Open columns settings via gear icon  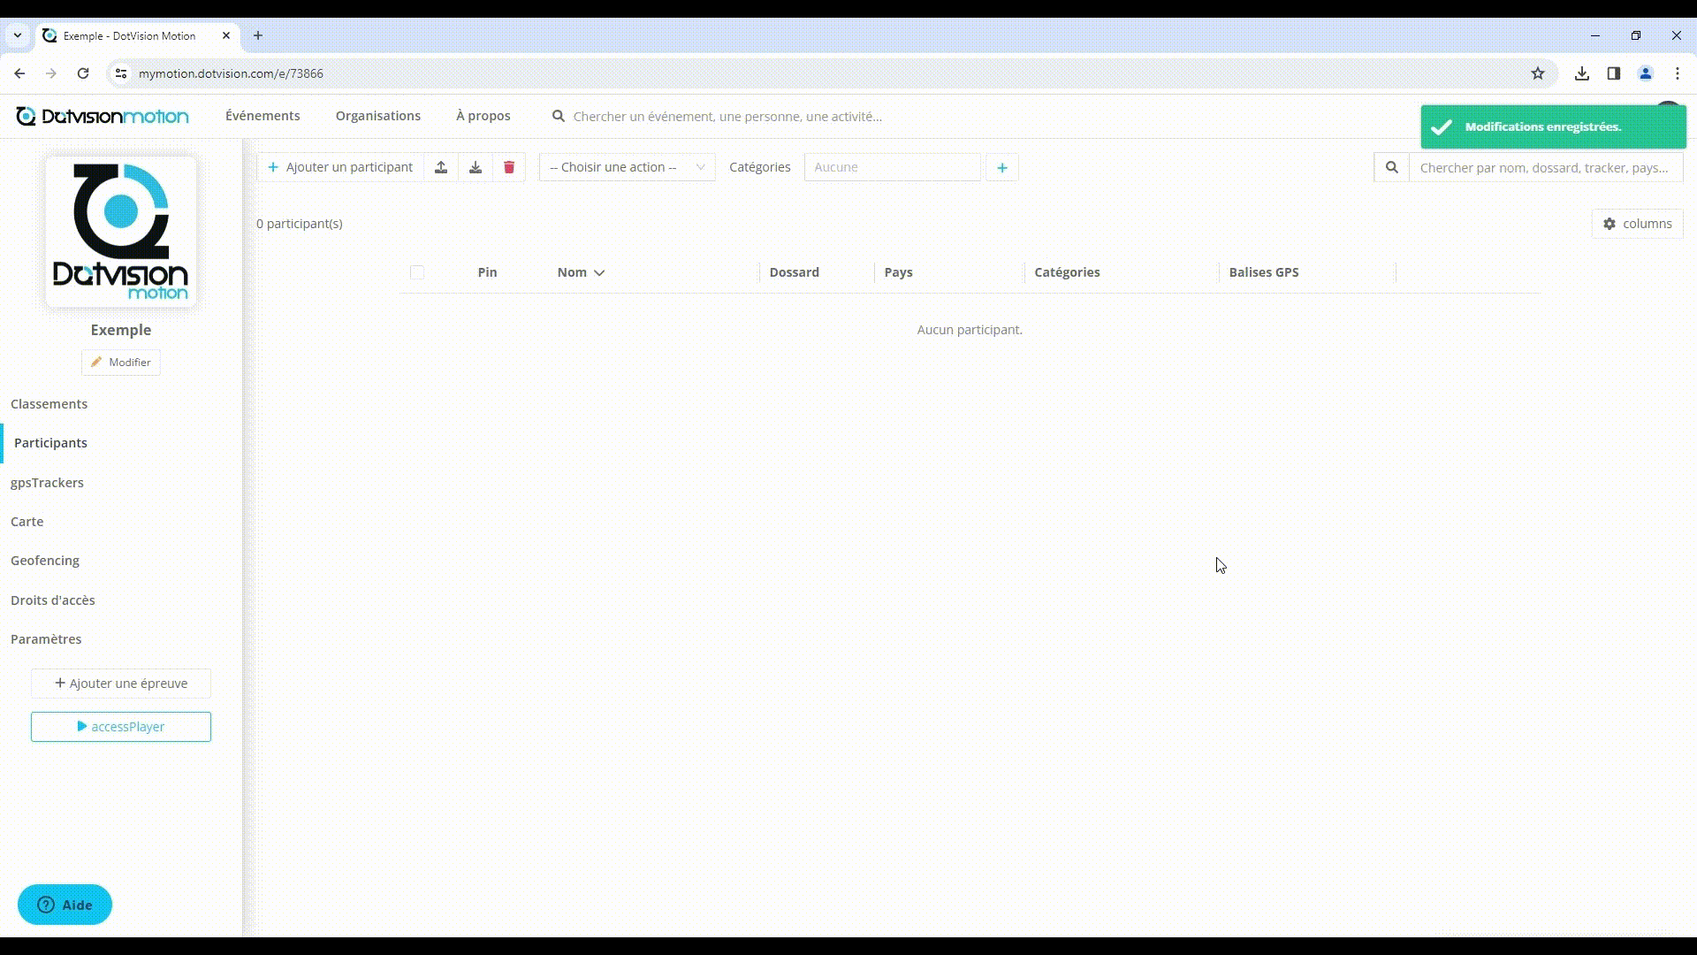(1610, 224)
